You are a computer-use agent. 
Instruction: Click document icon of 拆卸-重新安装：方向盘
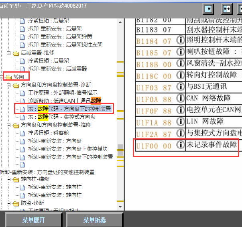(22, 141)
